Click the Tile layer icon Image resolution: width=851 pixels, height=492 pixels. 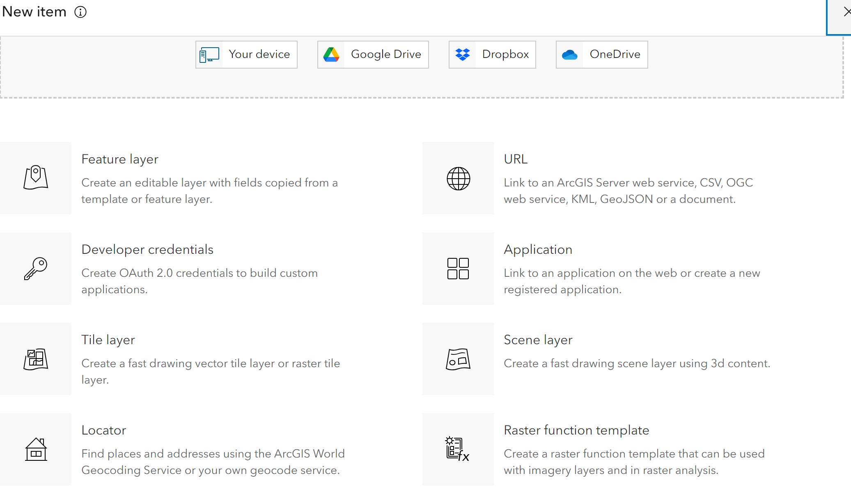(36, 359)
